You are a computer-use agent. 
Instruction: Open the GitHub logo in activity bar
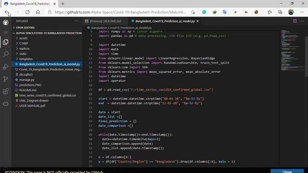(x=5, y=23)
